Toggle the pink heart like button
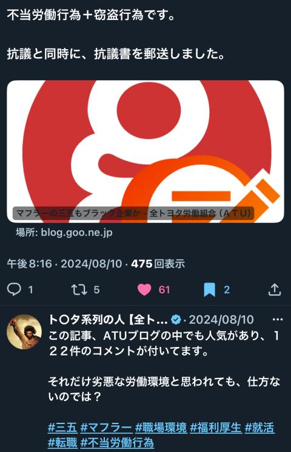 coord(144,289)
